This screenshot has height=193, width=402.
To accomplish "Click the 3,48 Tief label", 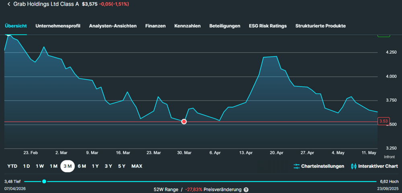I will (x=12, y=181).
